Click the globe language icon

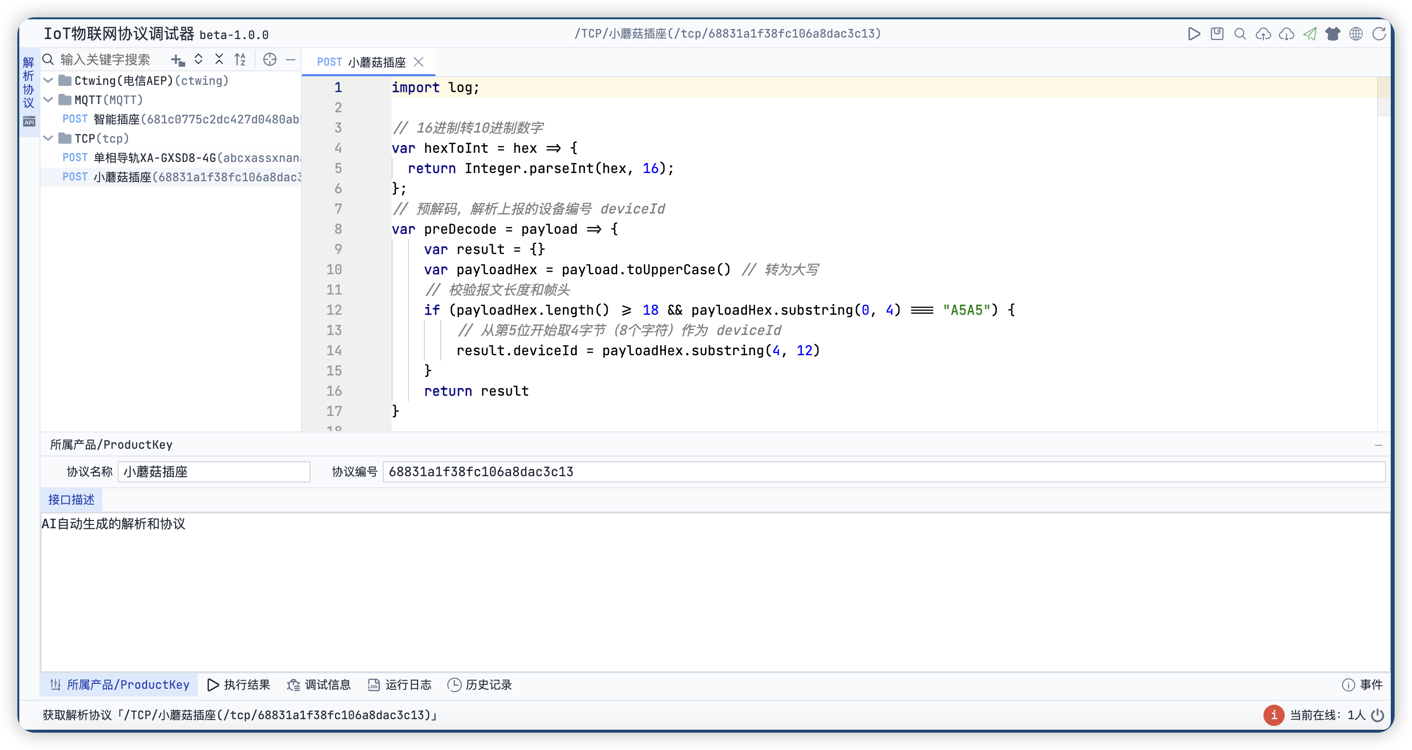click(x=1356, y=34)
